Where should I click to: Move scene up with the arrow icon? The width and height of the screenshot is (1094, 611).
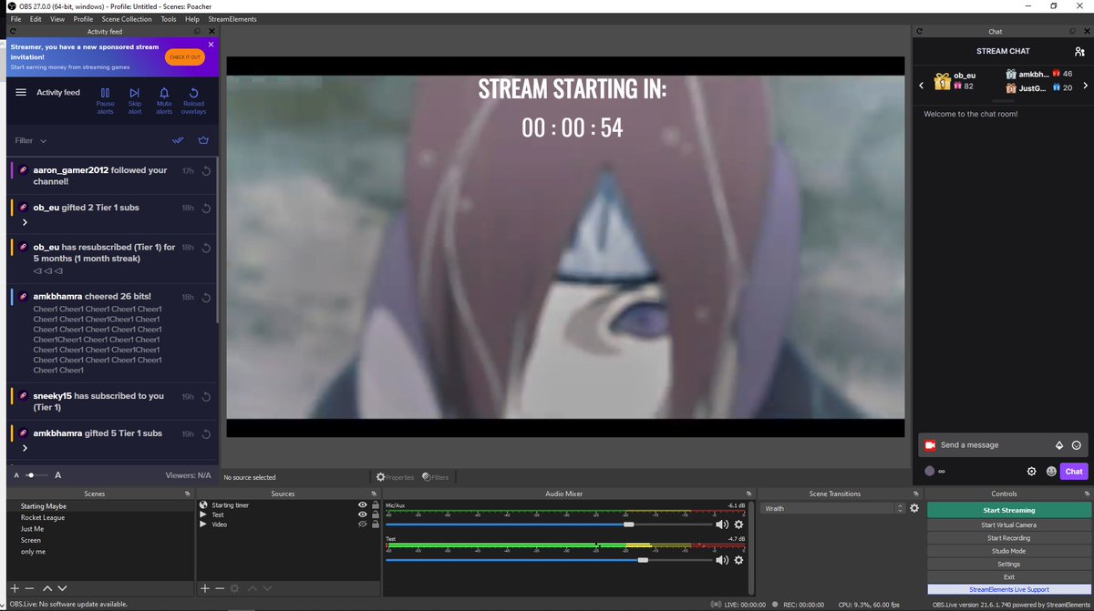47,589
